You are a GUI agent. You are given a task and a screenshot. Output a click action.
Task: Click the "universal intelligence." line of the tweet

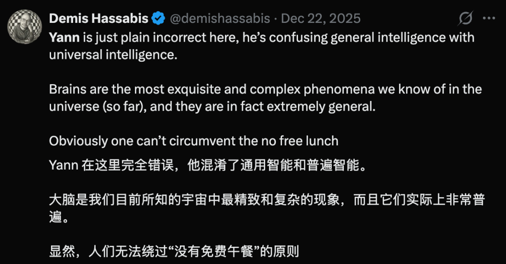pos(113,54)
